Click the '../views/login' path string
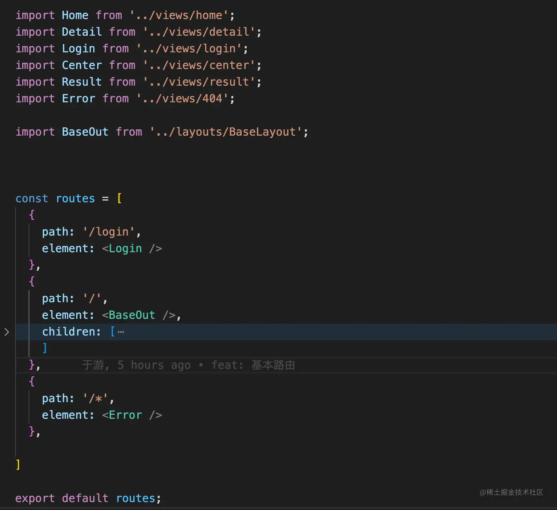 [189, 49]
